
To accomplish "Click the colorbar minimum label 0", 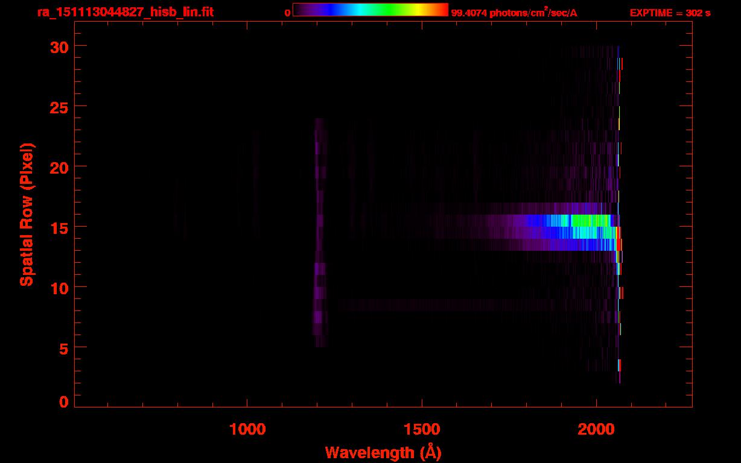I will pos(288,13).
